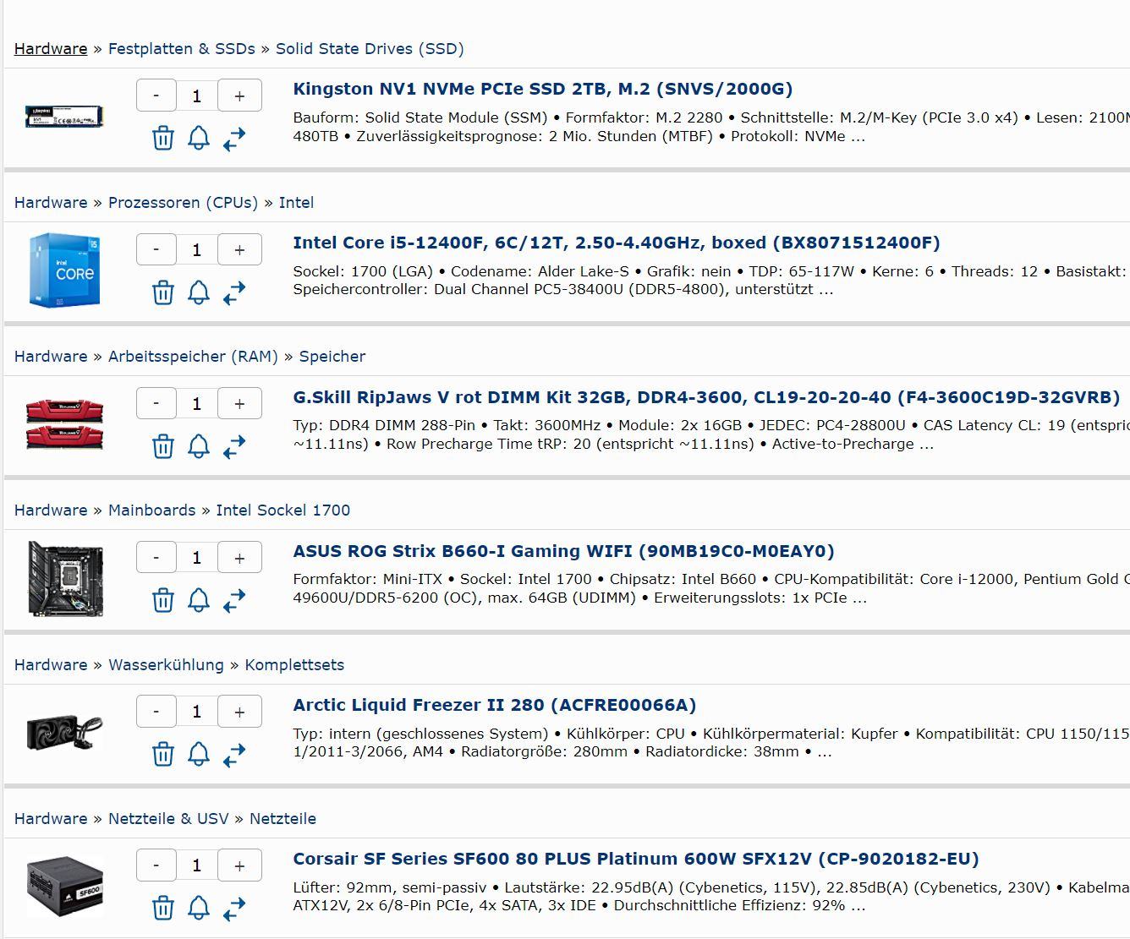Add one more ASUS ROG Strix B660-I
This screenshot has width=1130, height=939.
pos(239,557)
